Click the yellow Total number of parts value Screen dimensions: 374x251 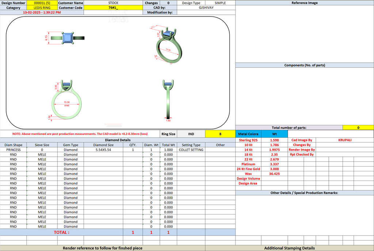(358, 128)
